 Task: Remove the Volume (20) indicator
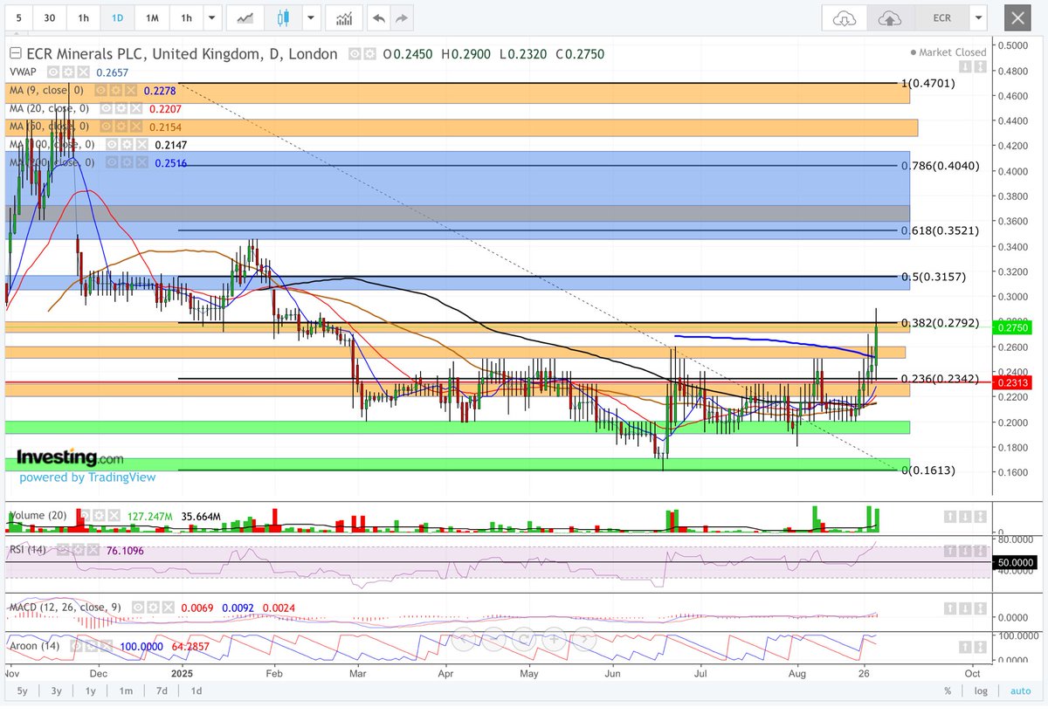click(x=114, y=516)
